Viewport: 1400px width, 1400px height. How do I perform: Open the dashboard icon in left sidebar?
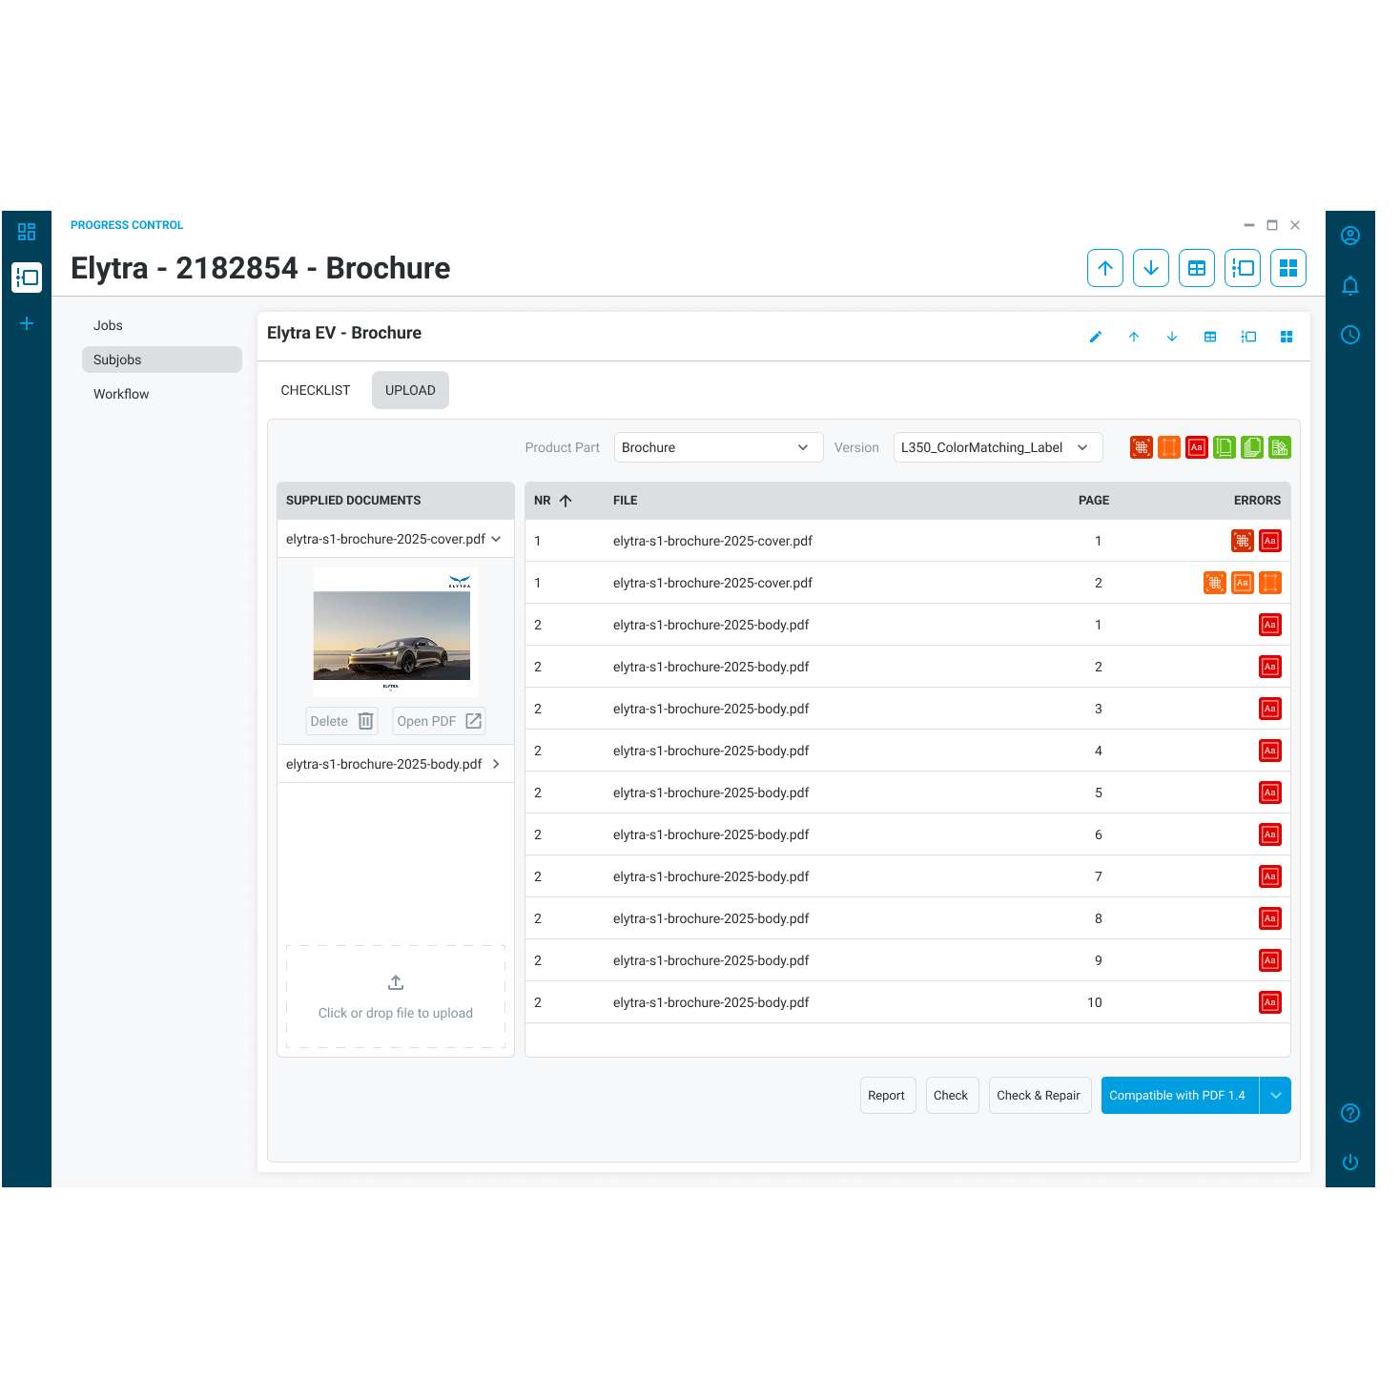27,232
